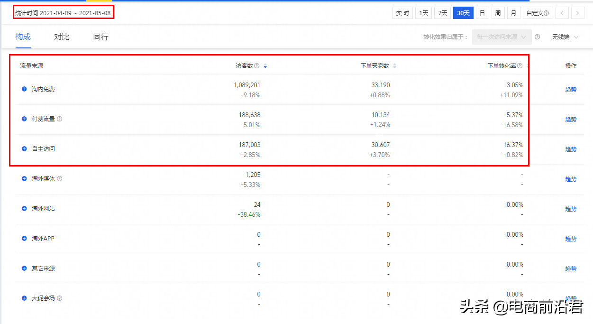Open the 自定义 custom date range
The image size is (593, 324).
pos(538,13)
